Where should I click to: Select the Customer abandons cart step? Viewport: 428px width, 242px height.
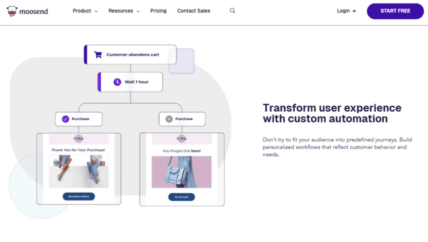pos(130,55)
